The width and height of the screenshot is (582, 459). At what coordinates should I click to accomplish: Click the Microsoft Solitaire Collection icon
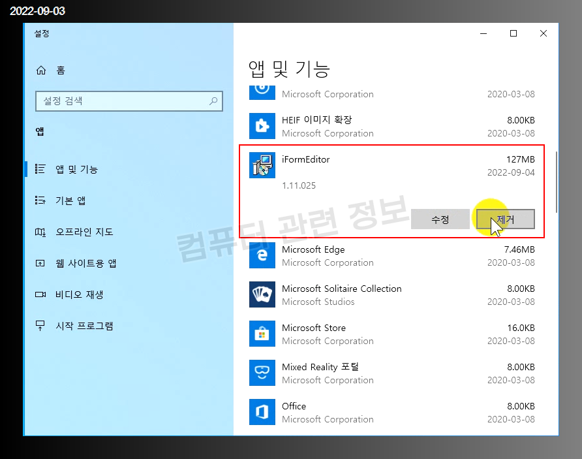[x=262, y=294]
